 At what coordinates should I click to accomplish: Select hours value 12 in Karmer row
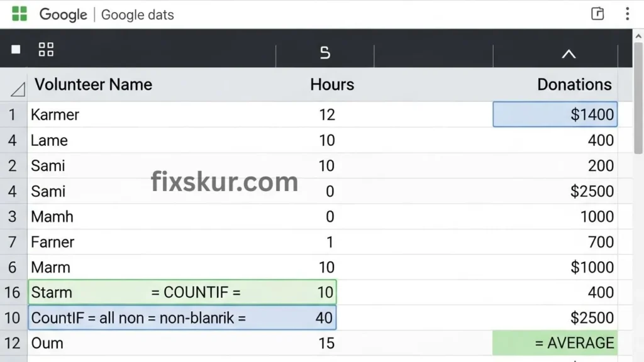(327, 114)
